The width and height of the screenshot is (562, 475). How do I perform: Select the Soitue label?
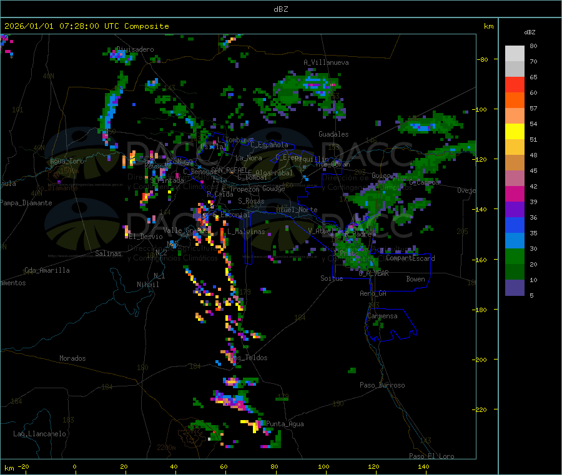[332, 278]
